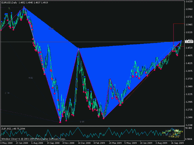Click the 4.92 ratio label on pattern
This screenshot has width=194, height=145.
31,78
